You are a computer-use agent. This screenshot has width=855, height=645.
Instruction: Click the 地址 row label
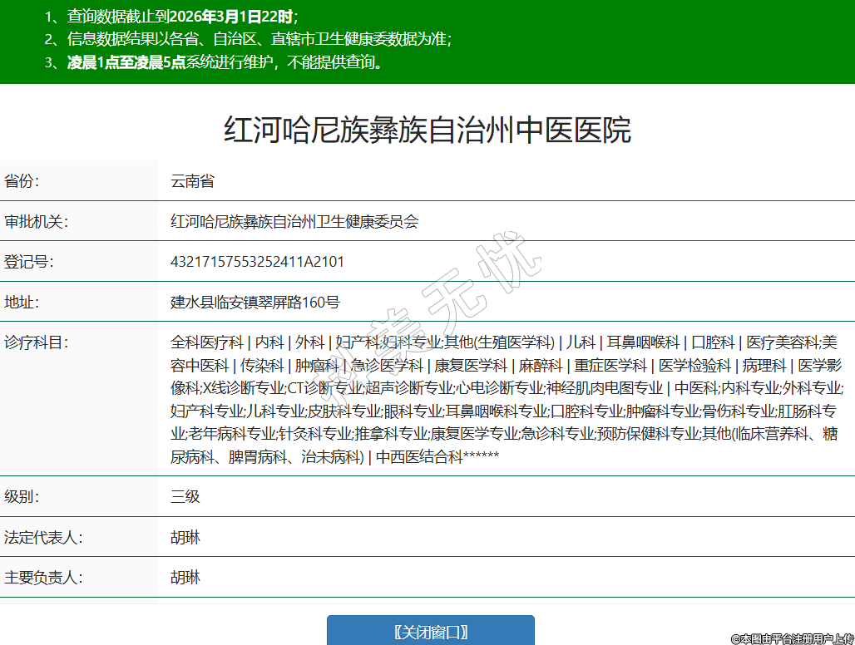point(22,302)
